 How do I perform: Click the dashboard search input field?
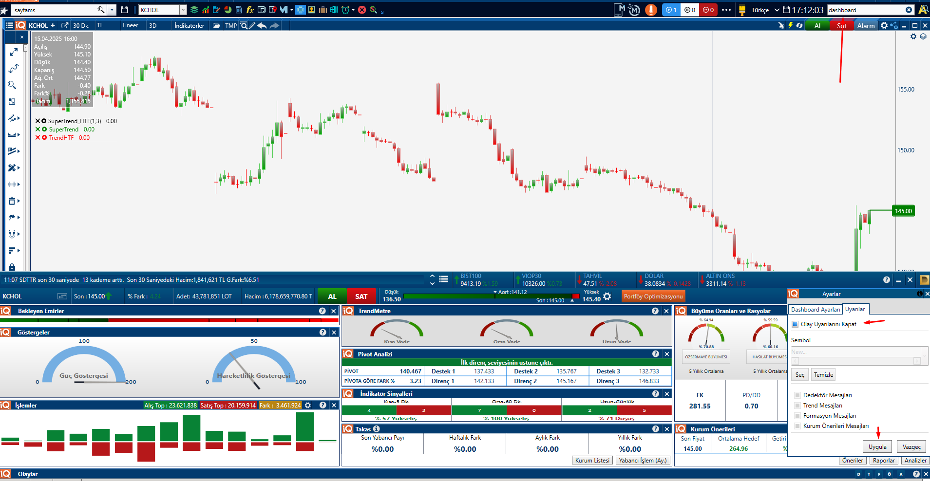tap(865, 10)
